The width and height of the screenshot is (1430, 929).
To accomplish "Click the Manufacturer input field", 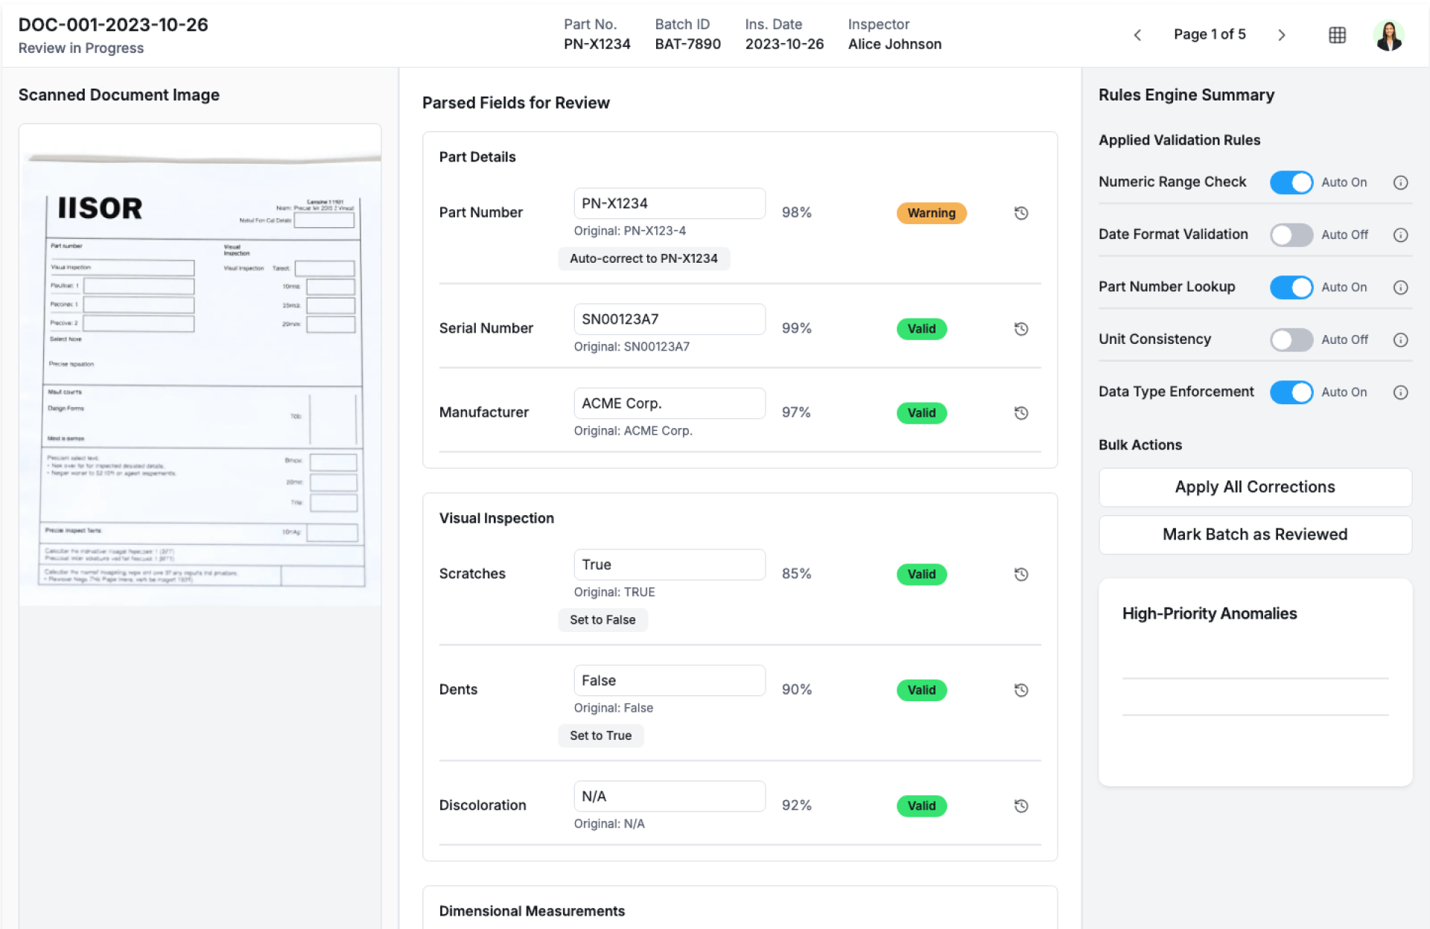I will 669,403.
